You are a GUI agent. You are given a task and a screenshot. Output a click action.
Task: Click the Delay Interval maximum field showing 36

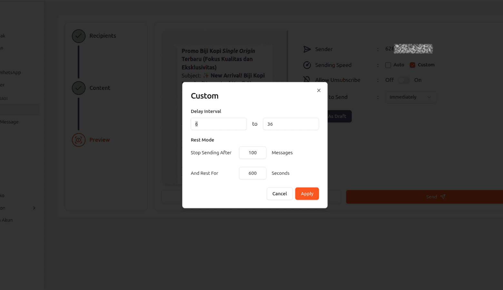coord(291,124)
